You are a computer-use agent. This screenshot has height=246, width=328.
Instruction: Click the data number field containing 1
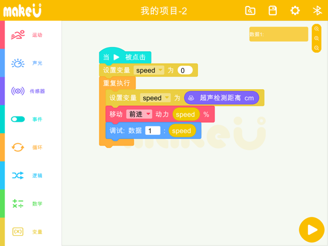[x=153, y=131]
